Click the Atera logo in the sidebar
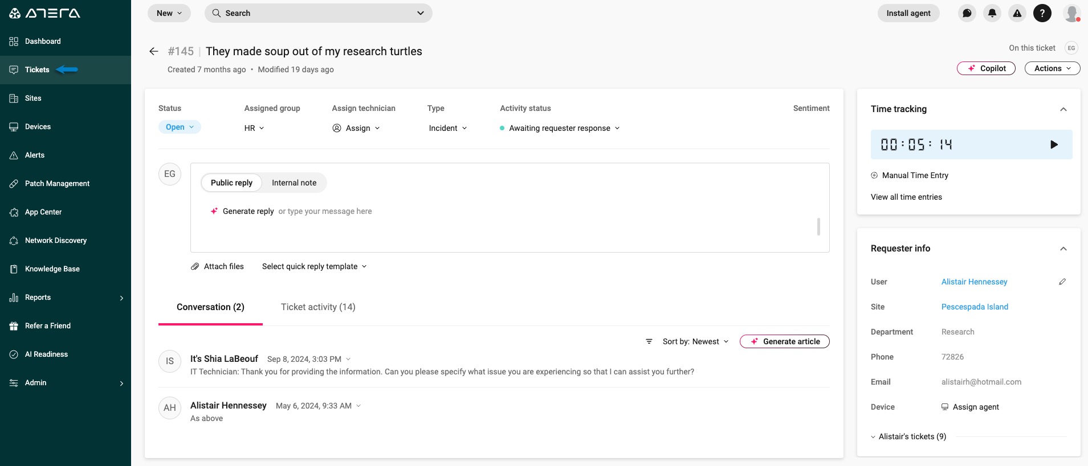1088x466 pixels. coord(44,13)
